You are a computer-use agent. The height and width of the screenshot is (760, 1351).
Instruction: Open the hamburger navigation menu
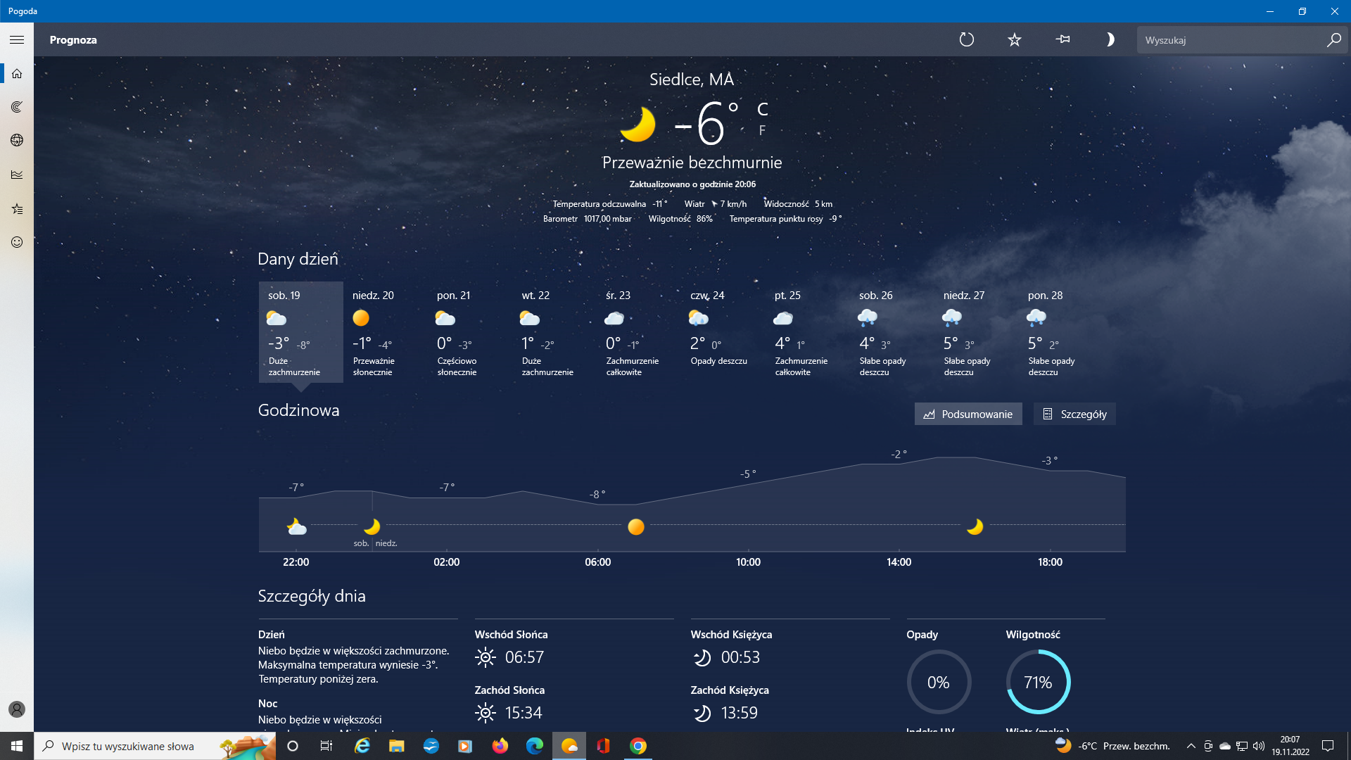tap(17, 40)
